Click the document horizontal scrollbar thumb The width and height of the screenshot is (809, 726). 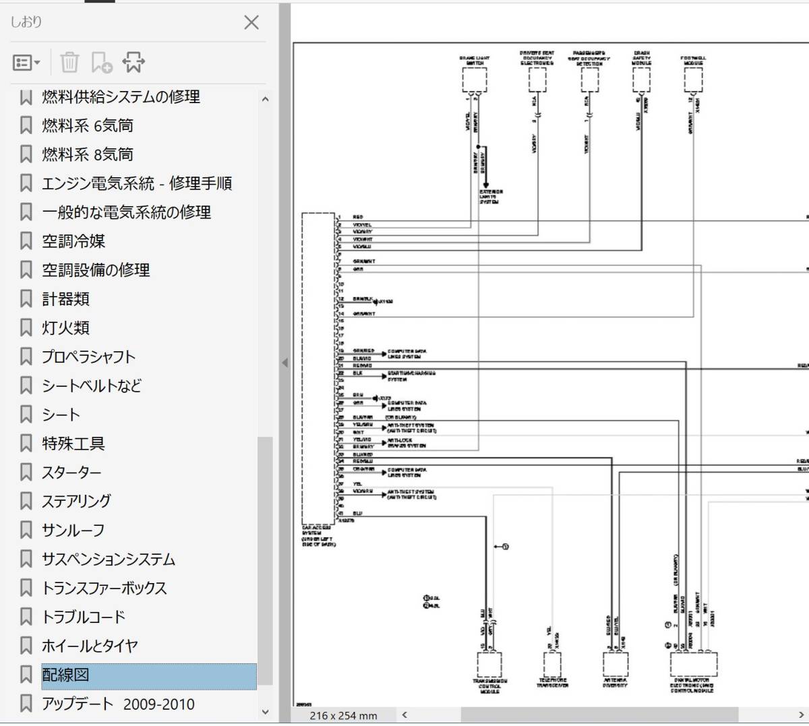[x=599, y=715]
